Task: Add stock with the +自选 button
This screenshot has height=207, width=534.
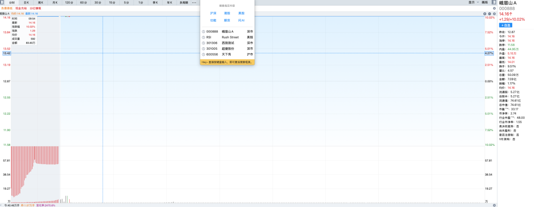Action: (x=506, y=26)
